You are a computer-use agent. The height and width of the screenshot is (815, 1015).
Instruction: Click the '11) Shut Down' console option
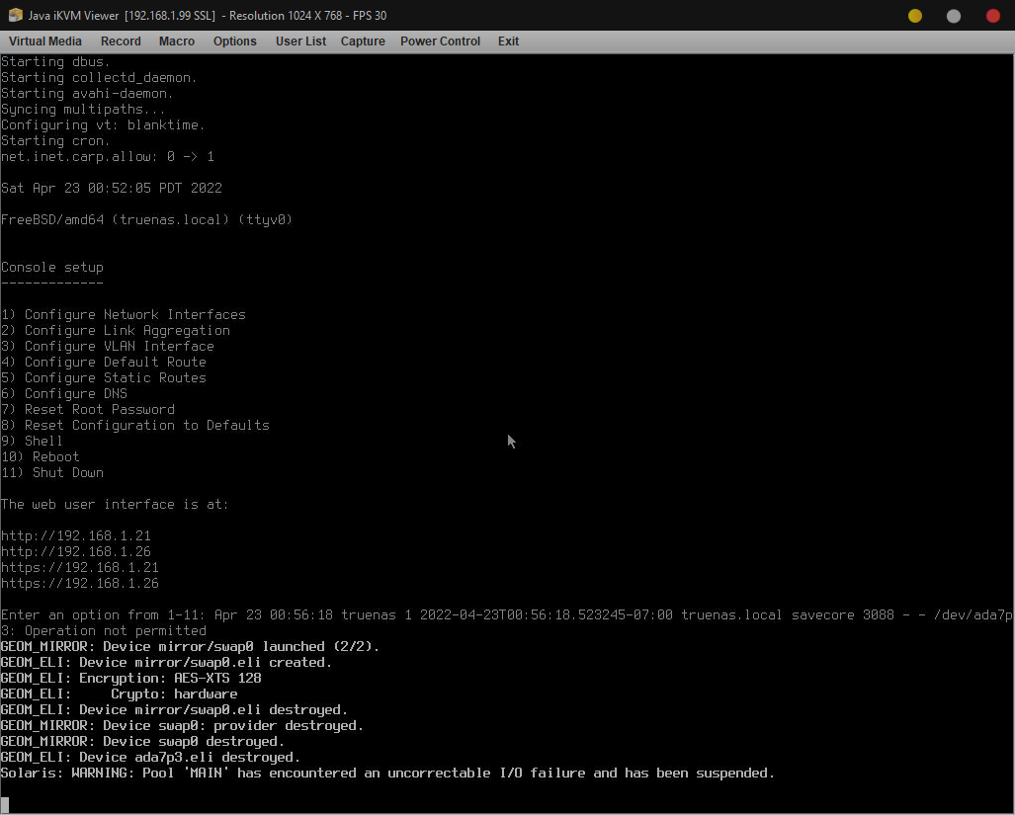click(x=51, y=473)
